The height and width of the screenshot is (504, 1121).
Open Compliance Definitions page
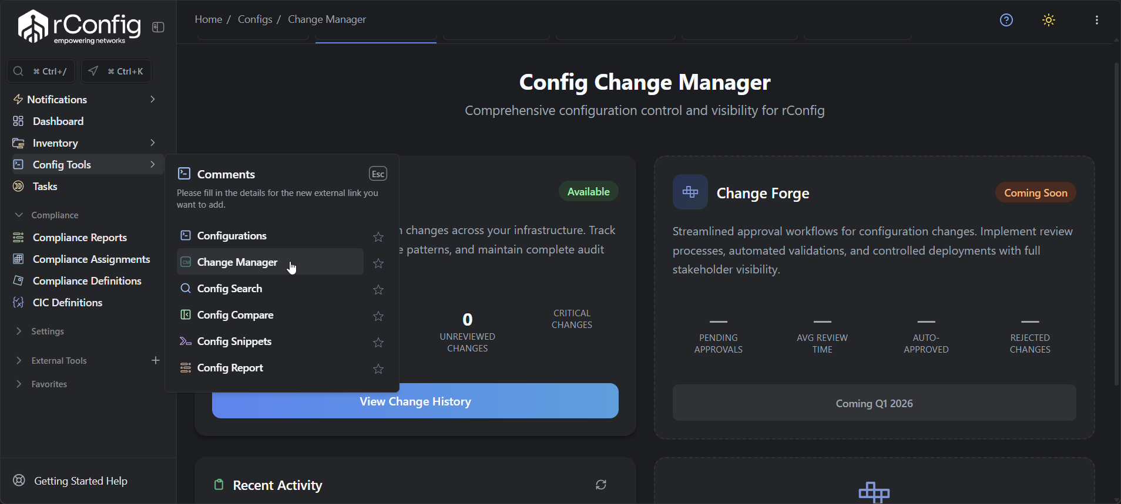click(87, 280)
